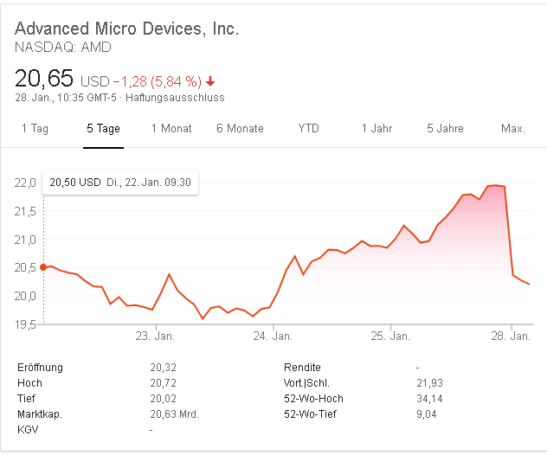Click the 23. Jan. axis label
The image size is (547, 455).
[x=155, y=336]
